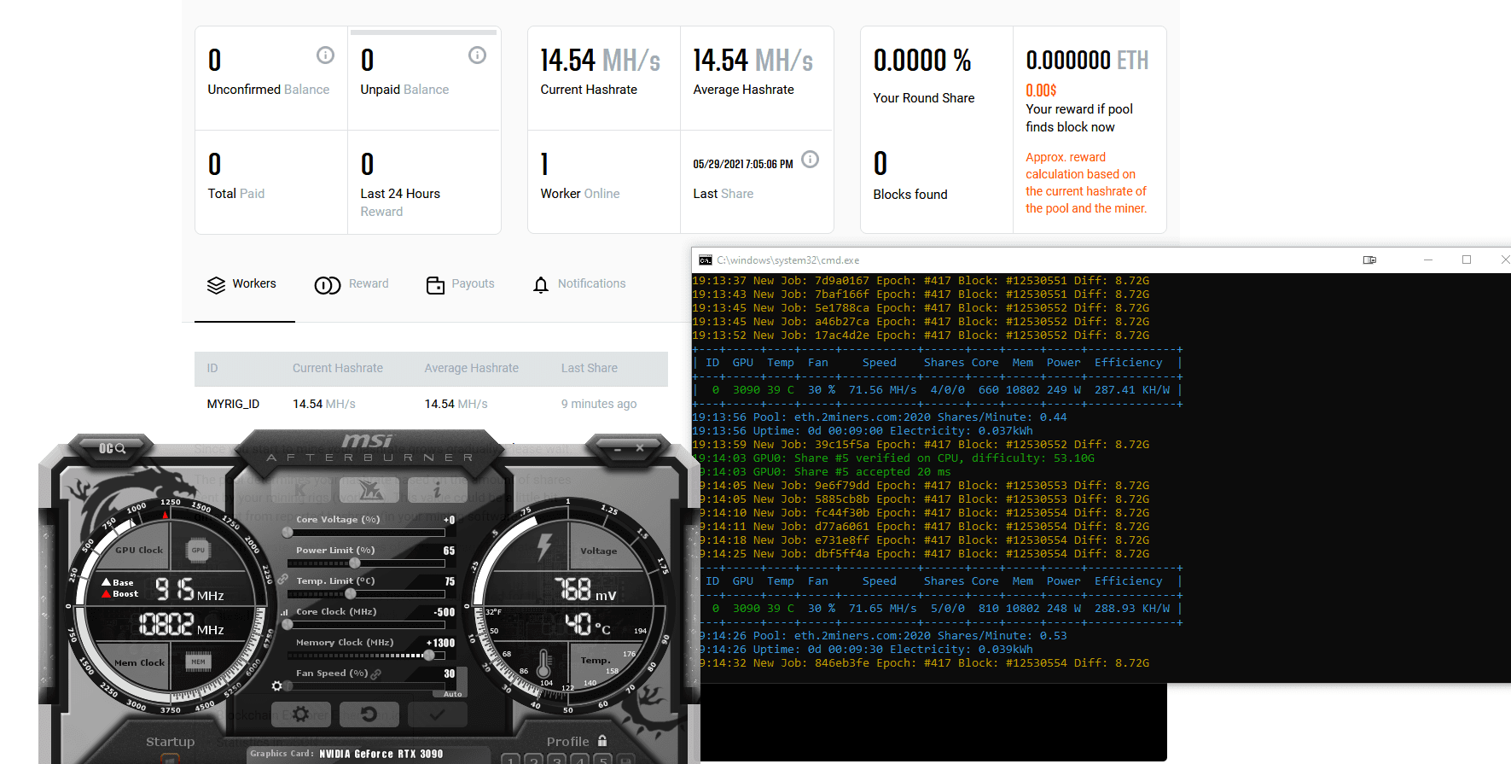Click the cmd.exe window title text
Viewport: 1511px width, 764px height.
tap(787, 260)
